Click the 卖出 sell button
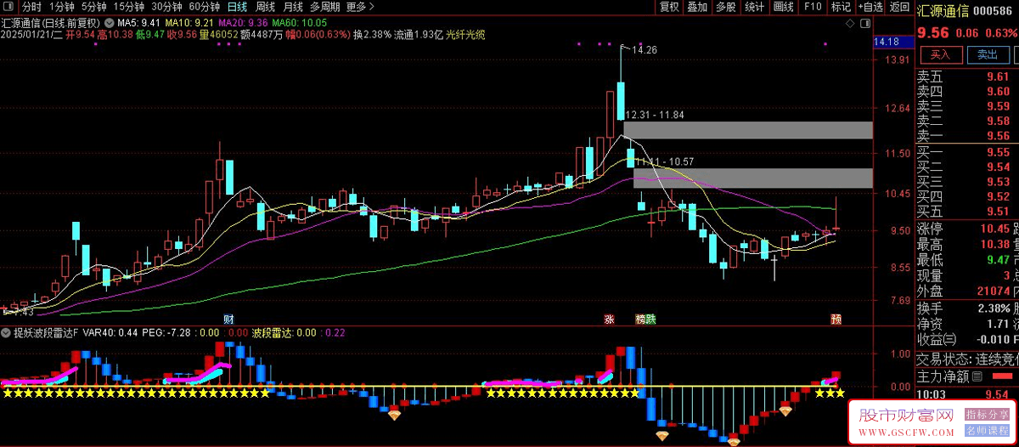Image resolution: width=1019 pixels, height=447 pixels. [x=988, y=54]
